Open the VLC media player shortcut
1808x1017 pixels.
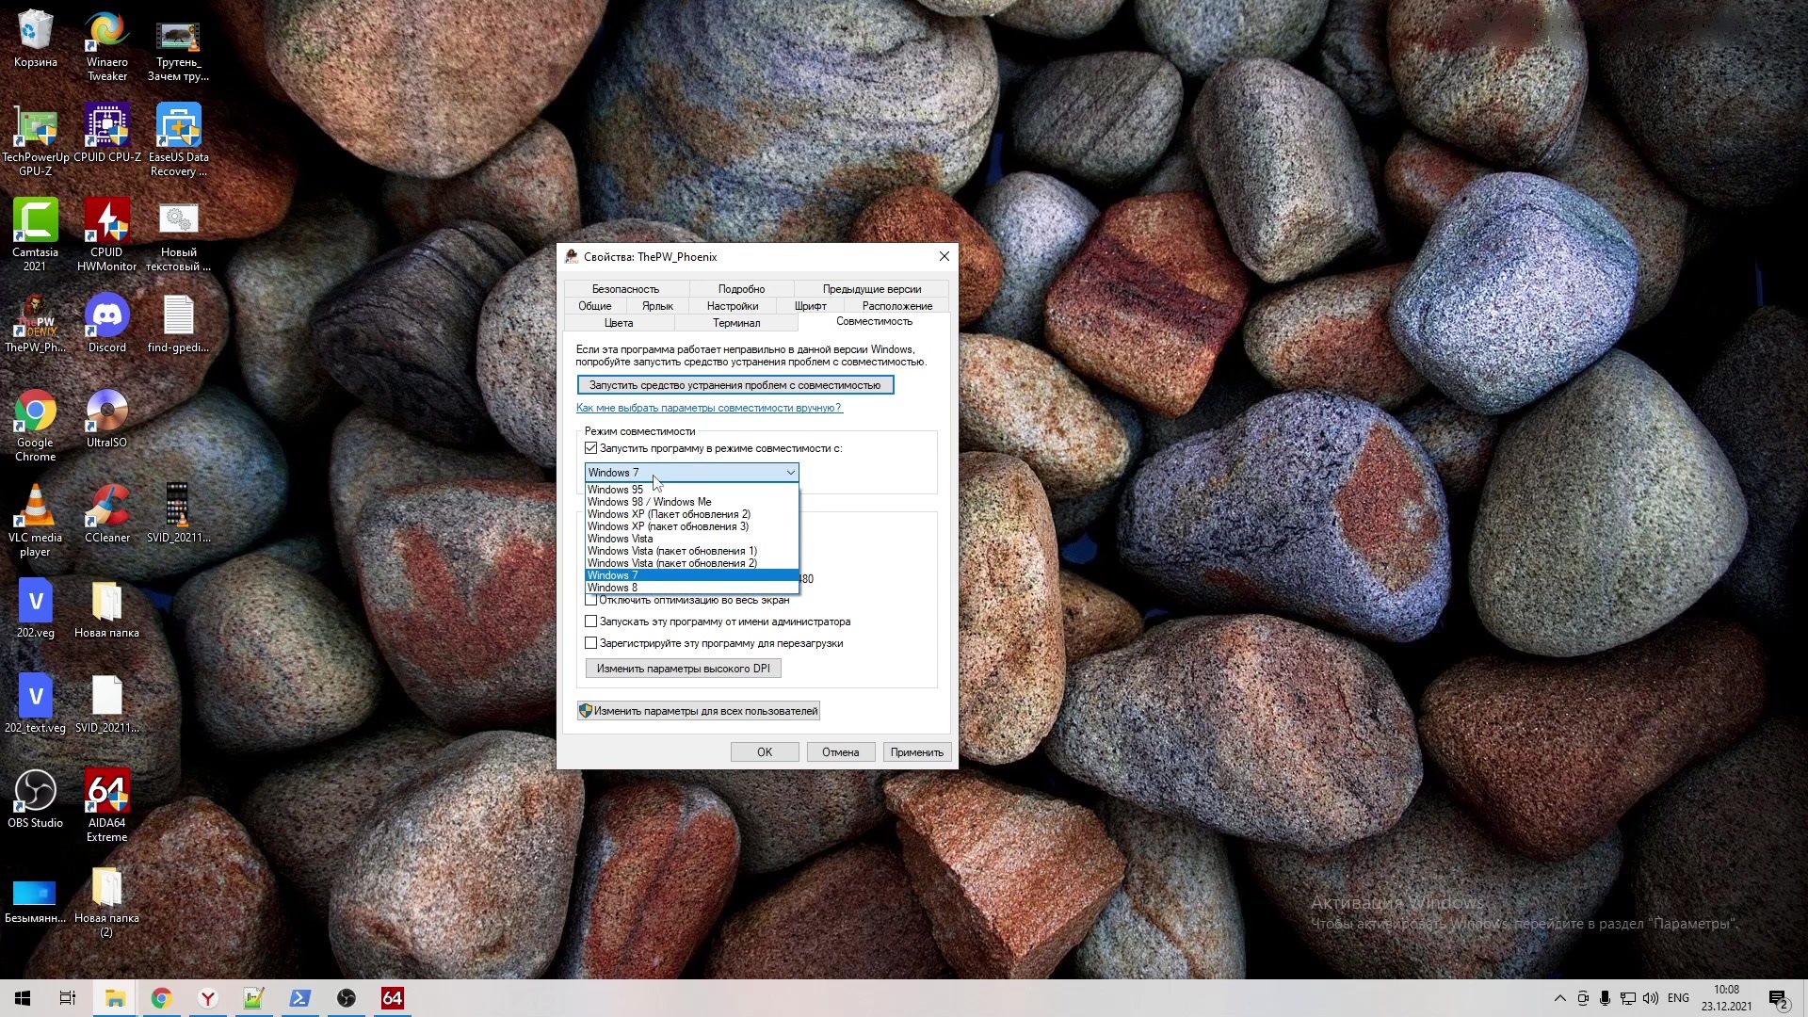click(35, 510)
